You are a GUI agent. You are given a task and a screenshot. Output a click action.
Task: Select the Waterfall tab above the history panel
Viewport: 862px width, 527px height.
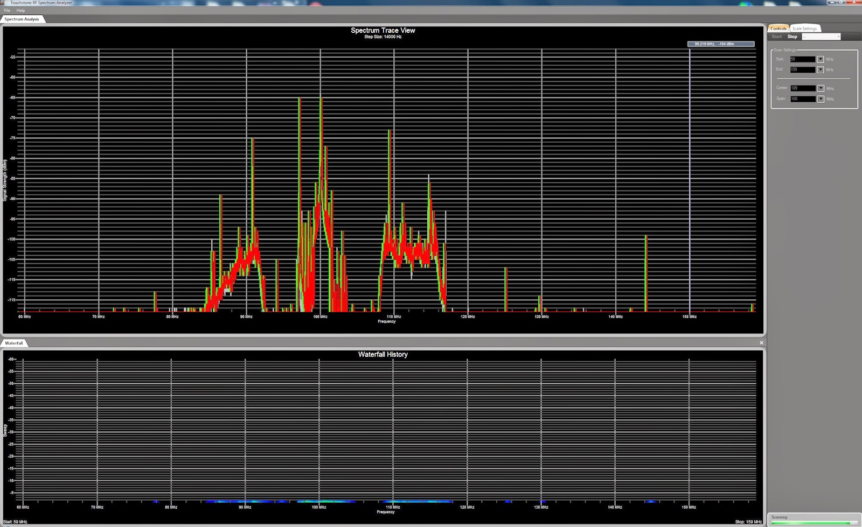13,342
